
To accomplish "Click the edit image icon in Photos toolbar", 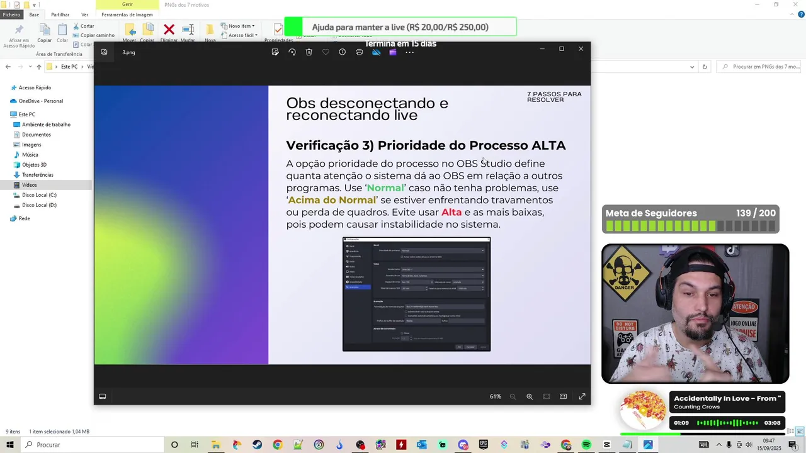I will (275, 52).
